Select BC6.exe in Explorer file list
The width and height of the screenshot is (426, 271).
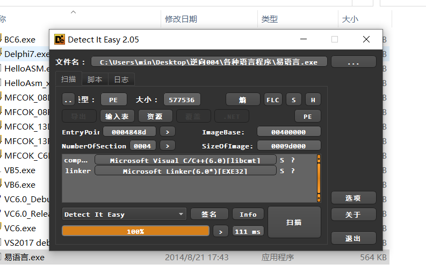[x=20, y=40]
